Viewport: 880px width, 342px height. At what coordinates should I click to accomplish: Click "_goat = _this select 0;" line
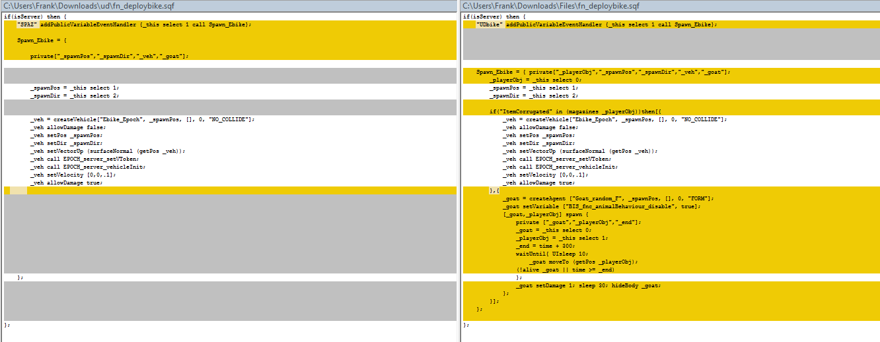point(554,230)
